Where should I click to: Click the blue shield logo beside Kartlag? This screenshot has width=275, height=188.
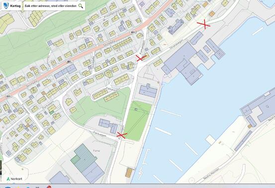pyautogui.click(x=6, y=6)
